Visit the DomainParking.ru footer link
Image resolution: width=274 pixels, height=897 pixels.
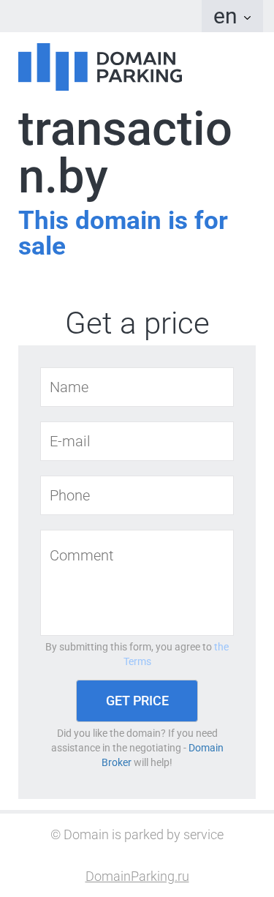pos(137,877)
